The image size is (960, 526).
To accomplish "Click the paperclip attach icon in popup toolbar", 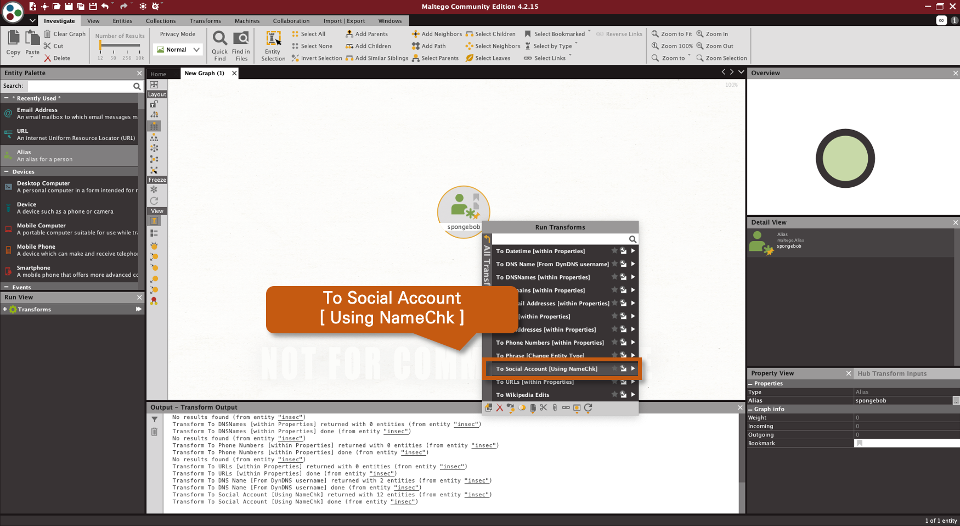I will coord(555,408).
